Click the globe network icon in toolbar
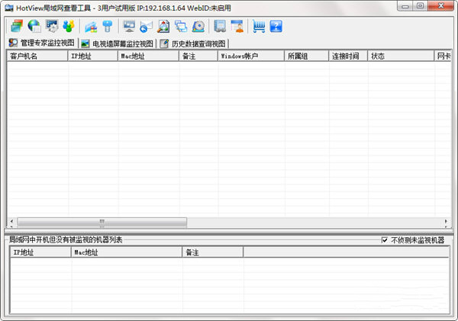This screenshot has height=321, width=458. pos(34,27)
